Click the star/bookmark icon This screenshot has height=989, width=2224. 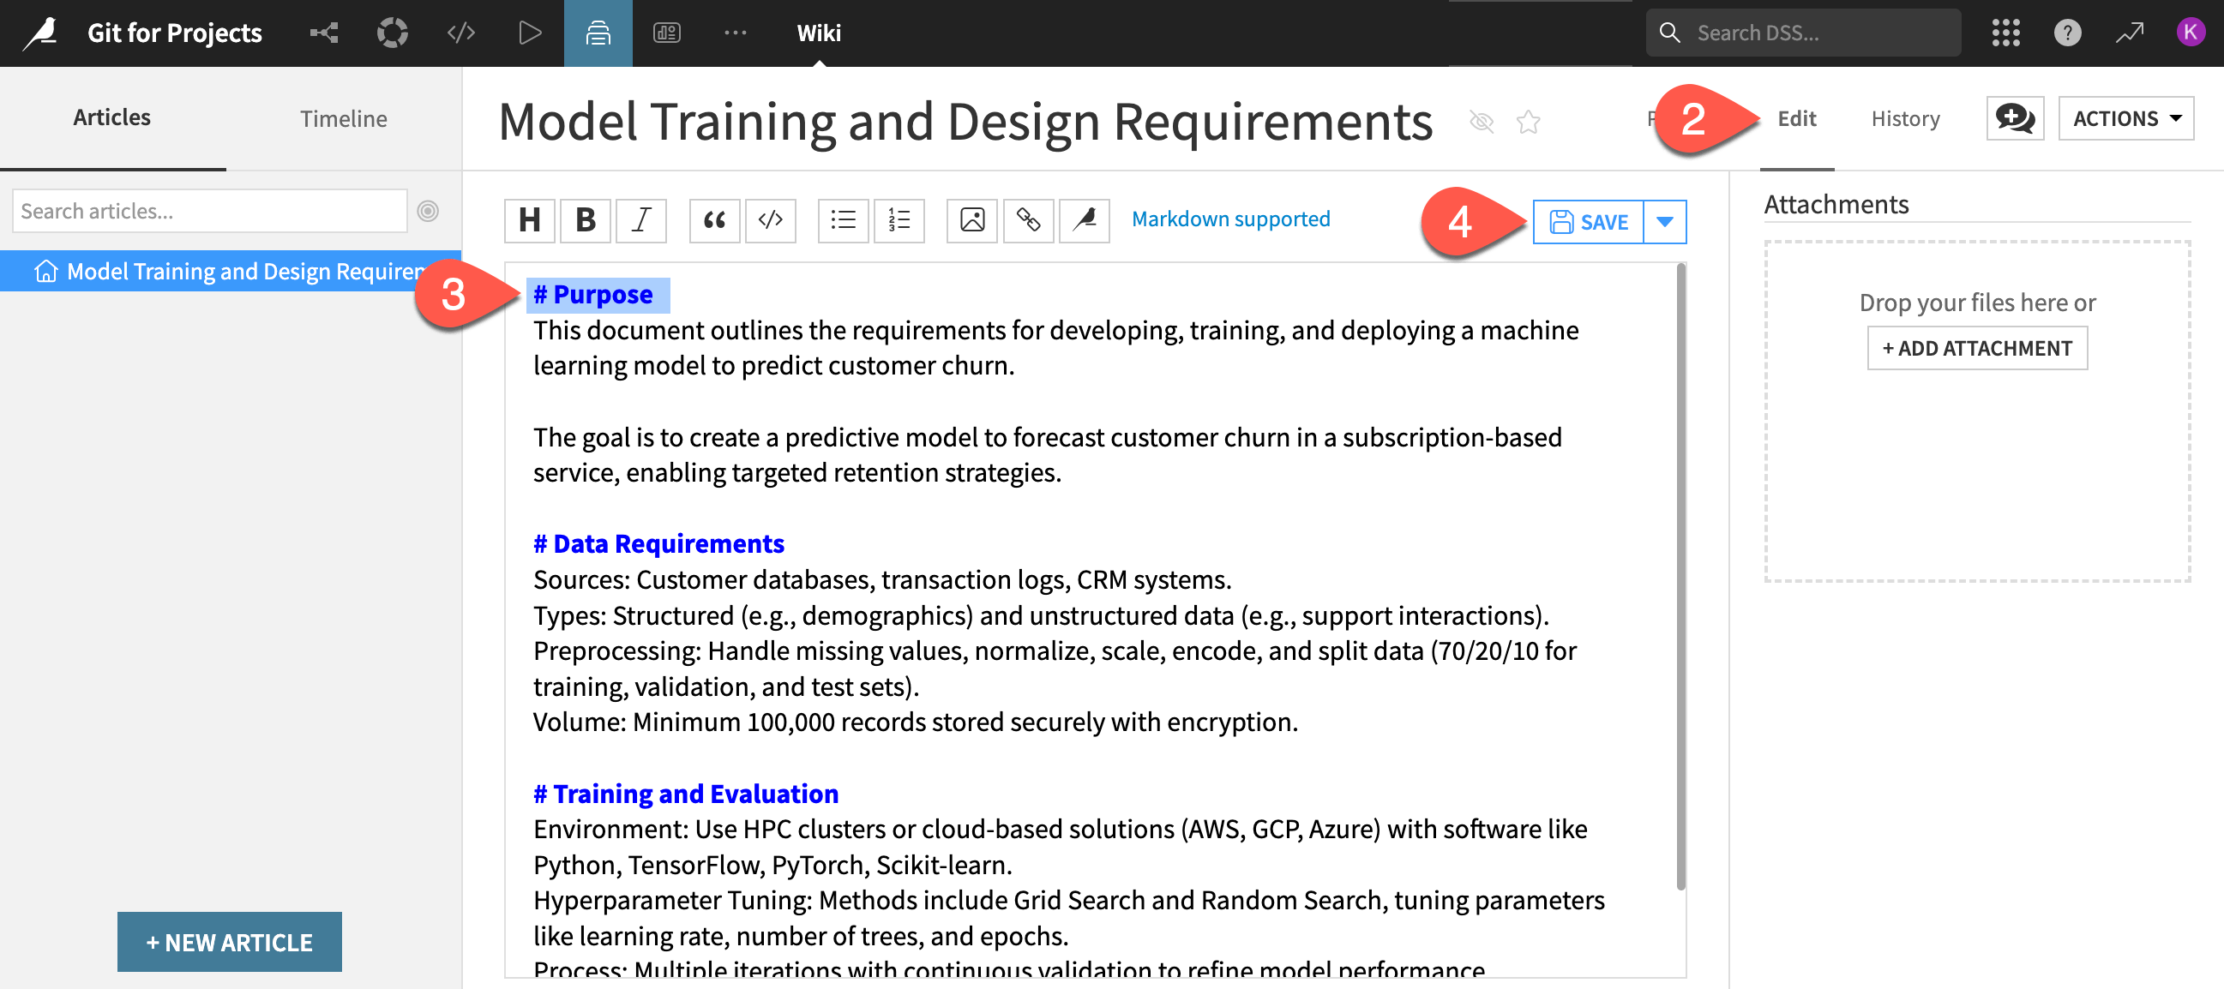tap(1529, 121)
